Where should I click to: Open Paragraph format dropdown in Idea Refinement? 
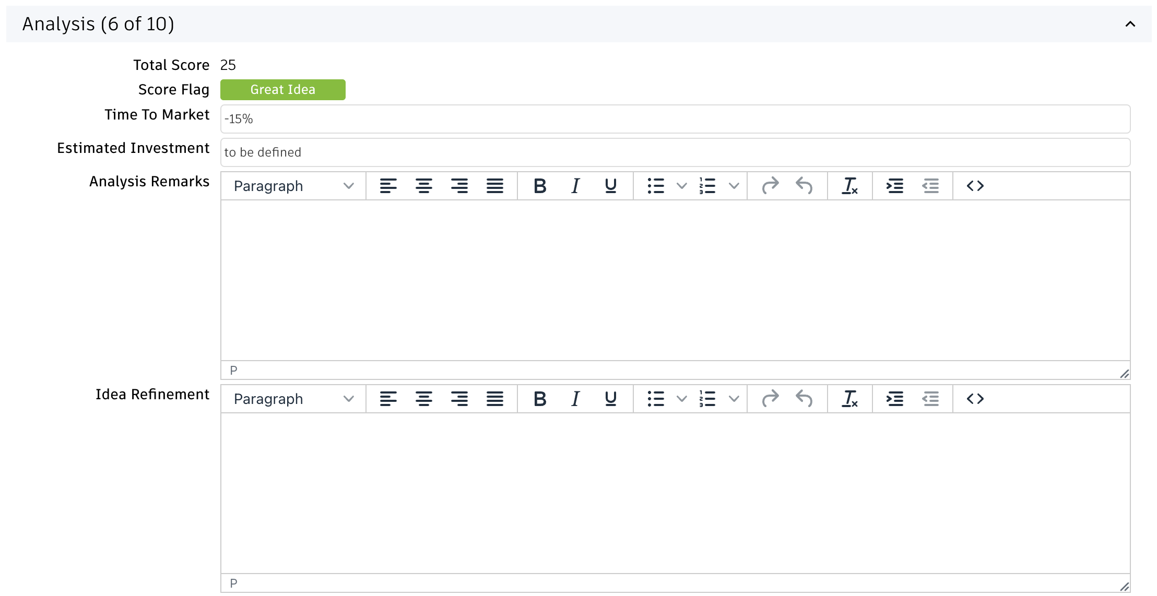(293, 399)
